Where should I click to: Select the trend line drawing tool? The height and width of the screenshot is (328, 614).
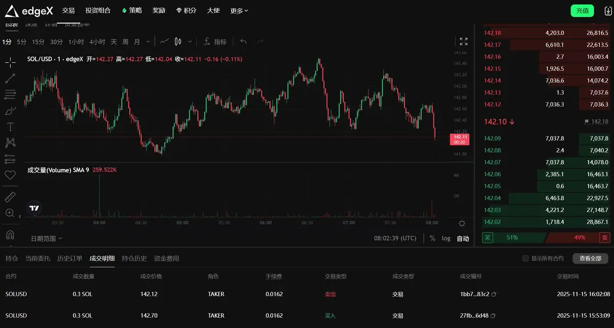[x=10, y=78]
